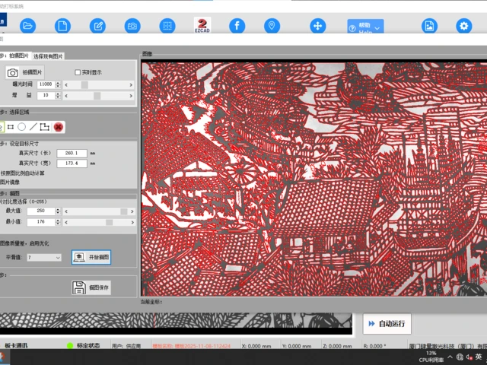The image size is (487, 365).
Task: Click the round 'f' toolbar icon
Action: (x=237, y=26)
